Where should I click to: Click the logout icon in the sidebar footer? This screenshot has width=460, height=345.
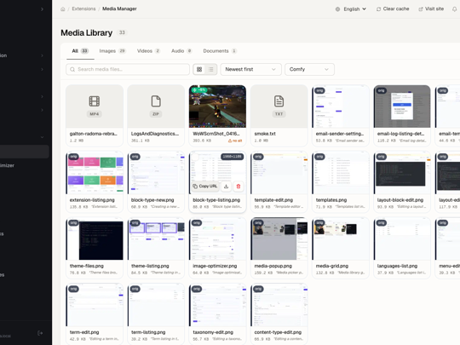(x=40, y=333)
